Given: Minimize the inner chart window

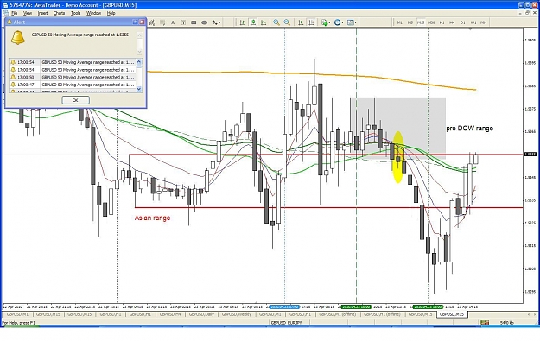Looking at the screenshot, I should tap(520, 13).
